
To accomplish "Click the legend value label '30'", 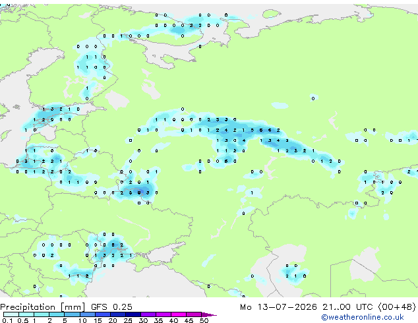I will 143,320.
